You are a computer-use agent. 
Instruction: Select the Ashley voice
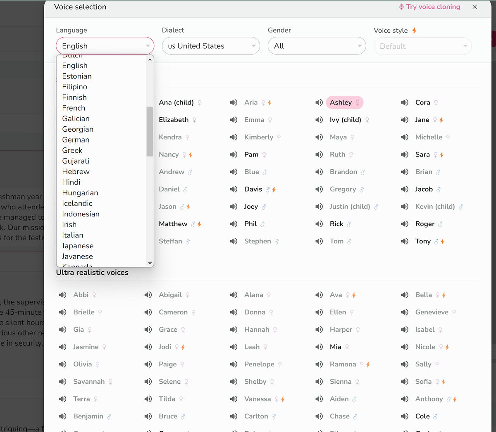point(344,102)
